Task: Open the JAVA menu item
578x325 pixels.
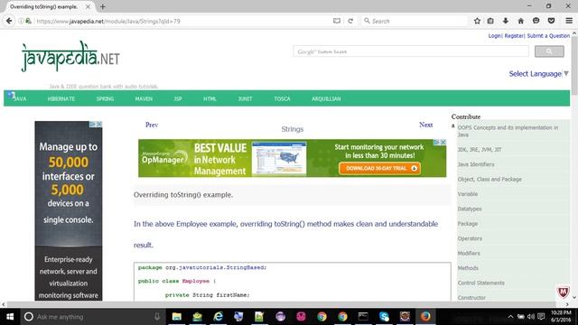Action: pyautogui.click(x=20, y=98)
